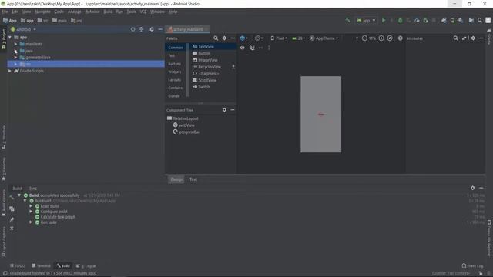Open the AppTheme dropdown
This screenshot has height=277, width=493.
(x=324, y=38)
